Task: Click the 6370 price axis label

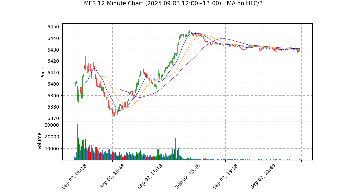Action: (53, 118)
